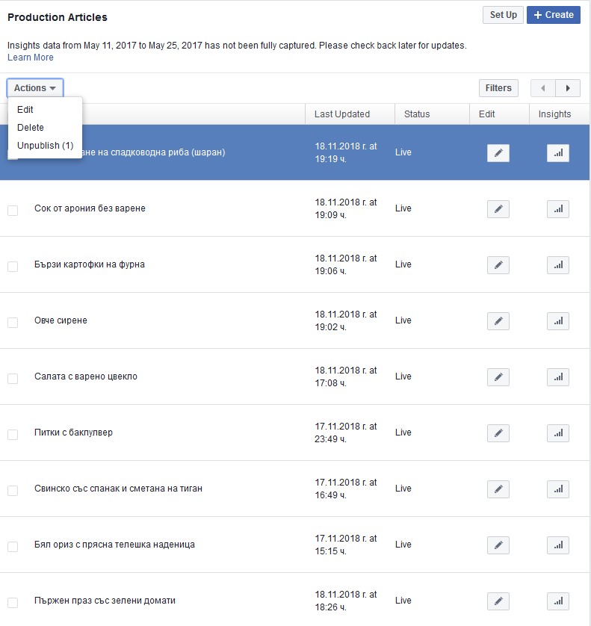
Task: Click the Set Up button
Action: [503, 15]
